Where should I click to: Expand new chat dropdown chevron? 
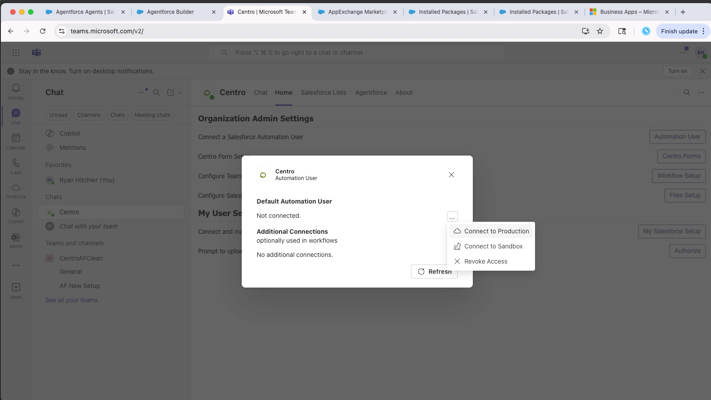tap(180, 92)
